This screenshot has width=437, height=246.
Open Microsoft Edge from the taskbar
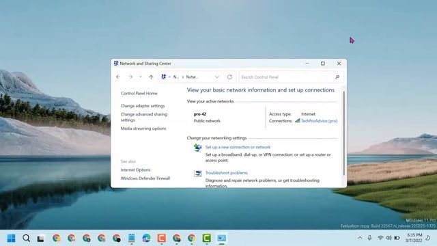[146, 238]
